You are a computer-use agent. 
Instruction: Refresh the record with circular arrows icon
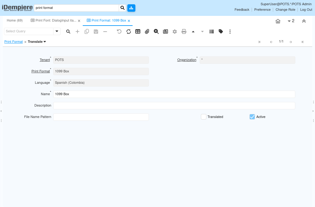click(x=129, y=32)
